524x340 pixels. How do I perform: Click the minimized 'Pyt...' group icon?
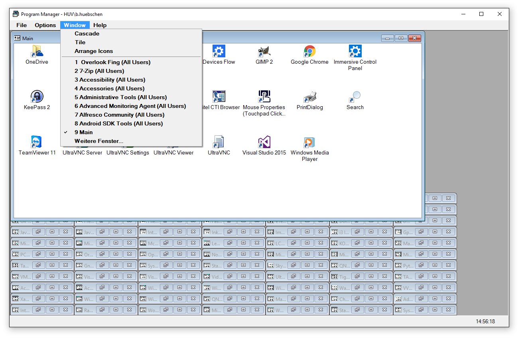click(x=398, y=265)
